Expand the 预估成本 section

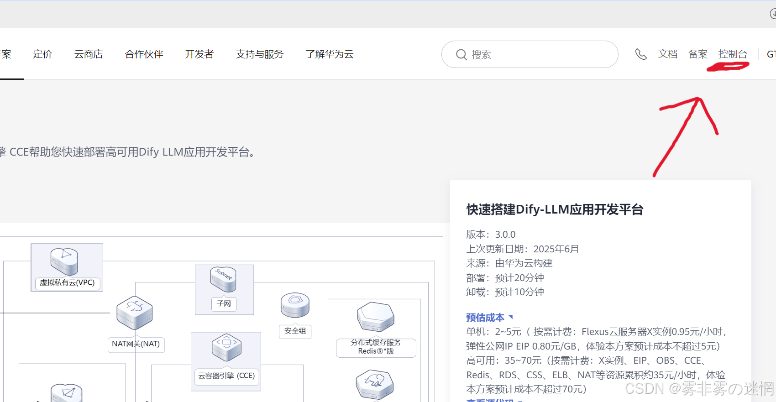[489, 318]
